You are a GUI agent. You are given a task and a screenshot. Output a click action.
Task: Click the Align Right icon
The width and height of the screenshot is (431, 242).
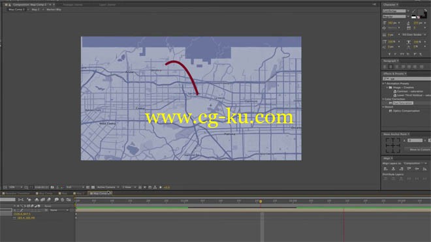401,169
